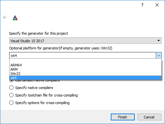The image size is (165, 124).
Task: Open the Visual Studio 15 2017 generator dropdown
Action: point(85,41)
